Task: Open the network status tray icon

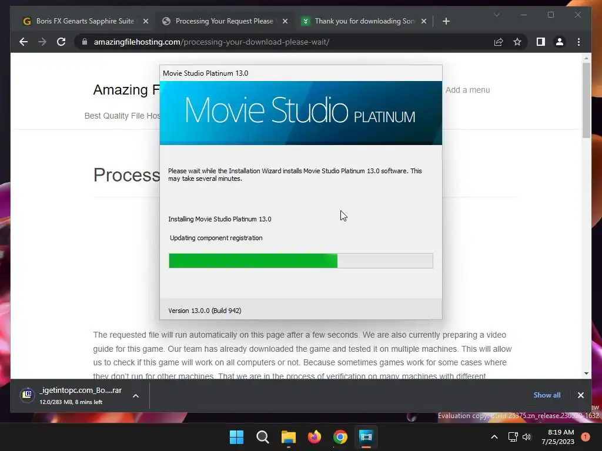Action: (x=513, y=437)
